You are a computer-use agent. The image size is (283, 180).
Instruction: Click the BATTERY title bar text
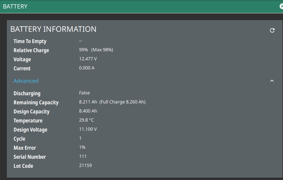[15, 6]
